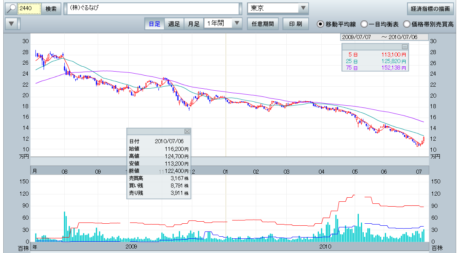Switch to the 日足 daily chart tab
The image size is (459, 253).
[x=154, y=24]
